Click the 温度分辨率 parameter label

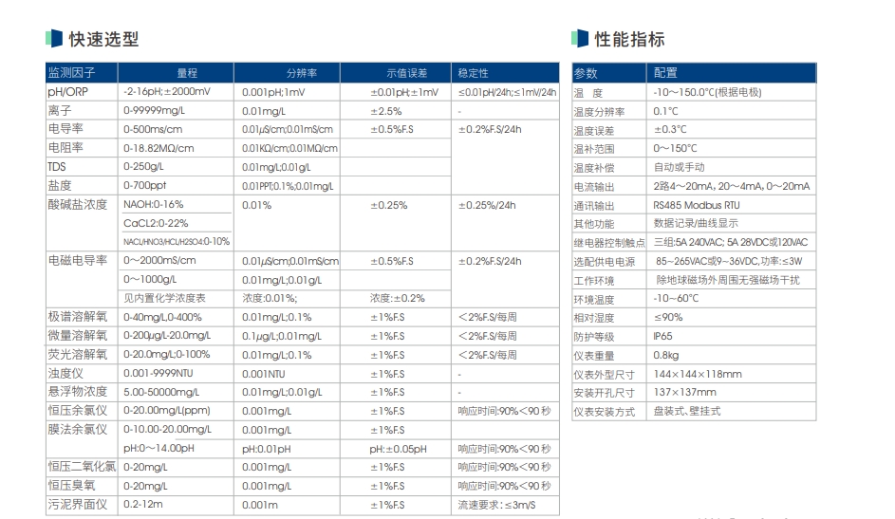tap(599, 112)
